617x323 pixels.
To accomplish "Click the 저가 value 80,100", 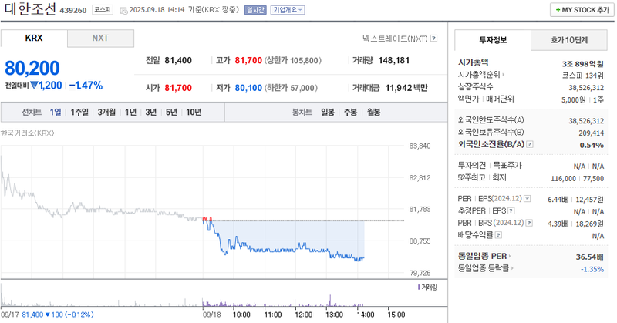I will (x=248, y=88).
